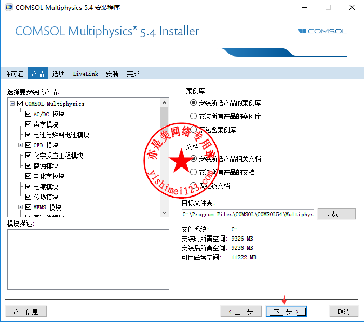The height and width of the screenshot is (322, 364).
Task: Select the 腐蚀模块 tree row label
Action: point(46,166)
